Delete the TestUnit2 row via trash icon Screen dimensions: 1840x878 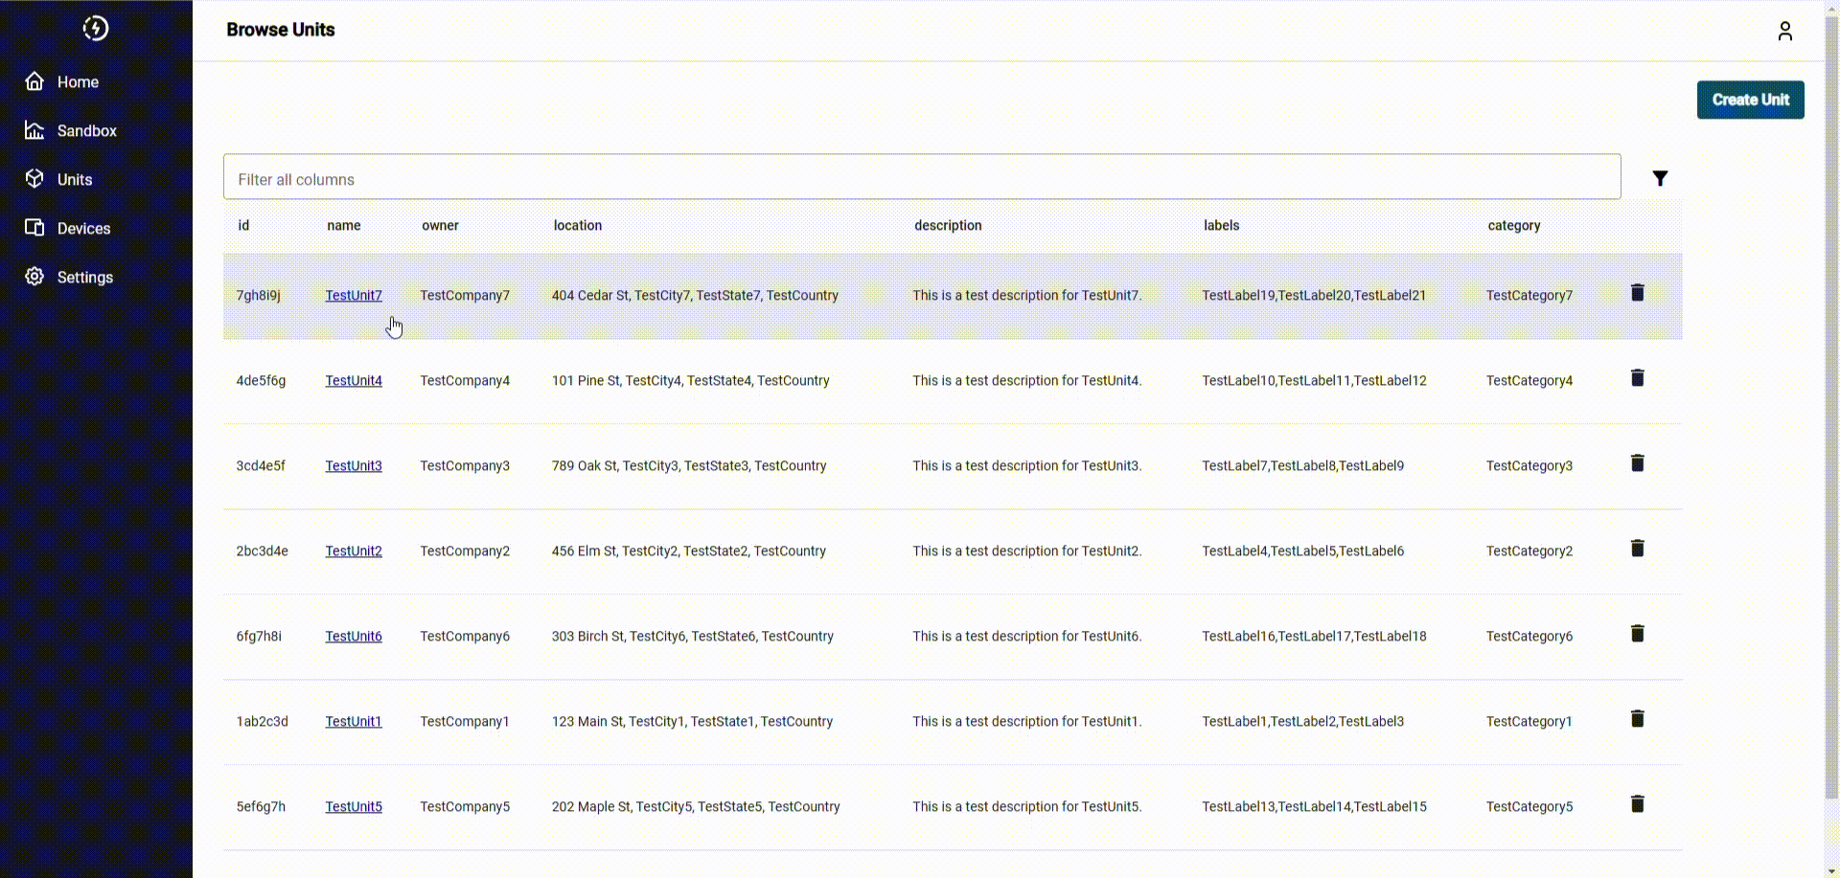(x=1638, y=549)
